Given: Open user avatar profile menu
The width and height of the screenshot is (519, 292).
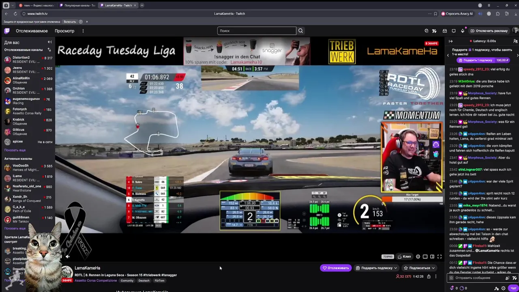Looking at the screenshot, I should (515, 31).
